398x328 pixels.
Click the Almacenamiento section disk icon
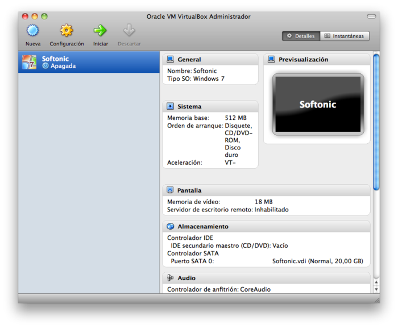pyautogui.click(x=171, y=226)
